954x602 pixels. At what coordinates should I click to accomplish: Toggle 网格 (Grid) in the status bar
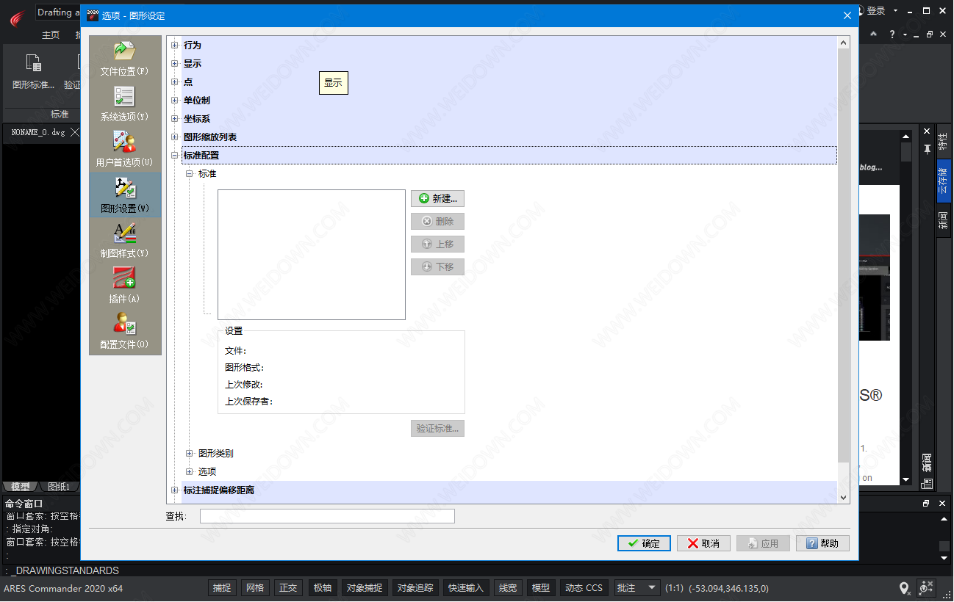pos(254,588)
